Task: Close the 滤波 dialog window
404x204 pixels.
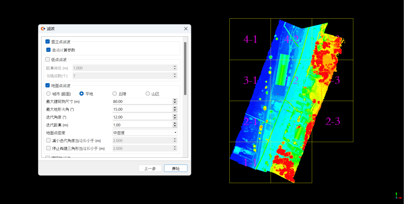Action: point(186,29)
